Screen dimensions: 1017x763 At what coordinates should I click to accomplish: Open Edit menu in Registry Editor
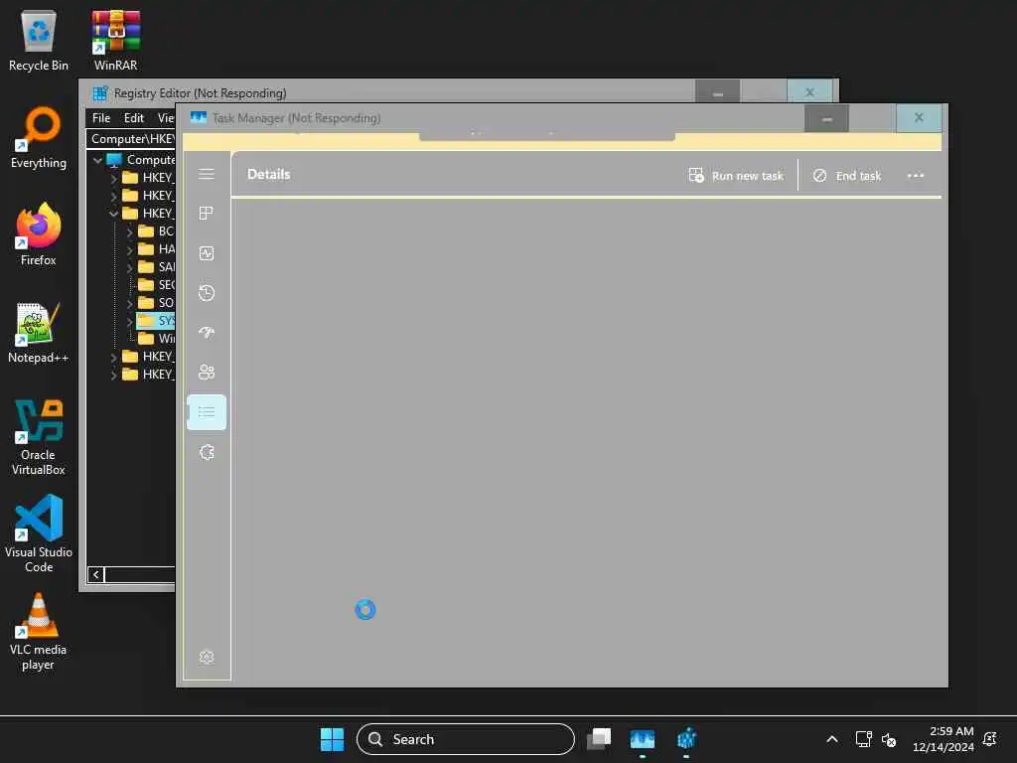[x=134, y=118]
